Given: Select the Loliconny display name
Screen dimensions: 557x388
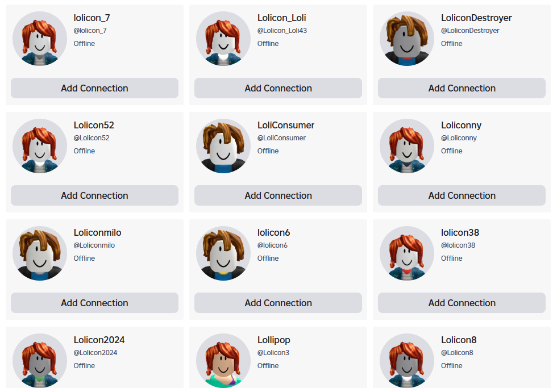Looking at the screenshot, I should (x=461, y=126).
